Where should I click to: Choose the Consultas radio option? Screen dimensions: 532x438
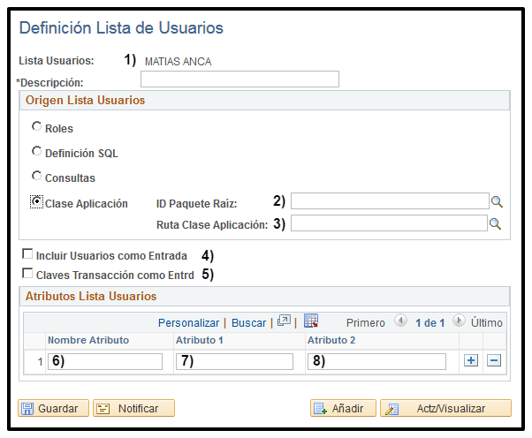click(x=36, y=176)
